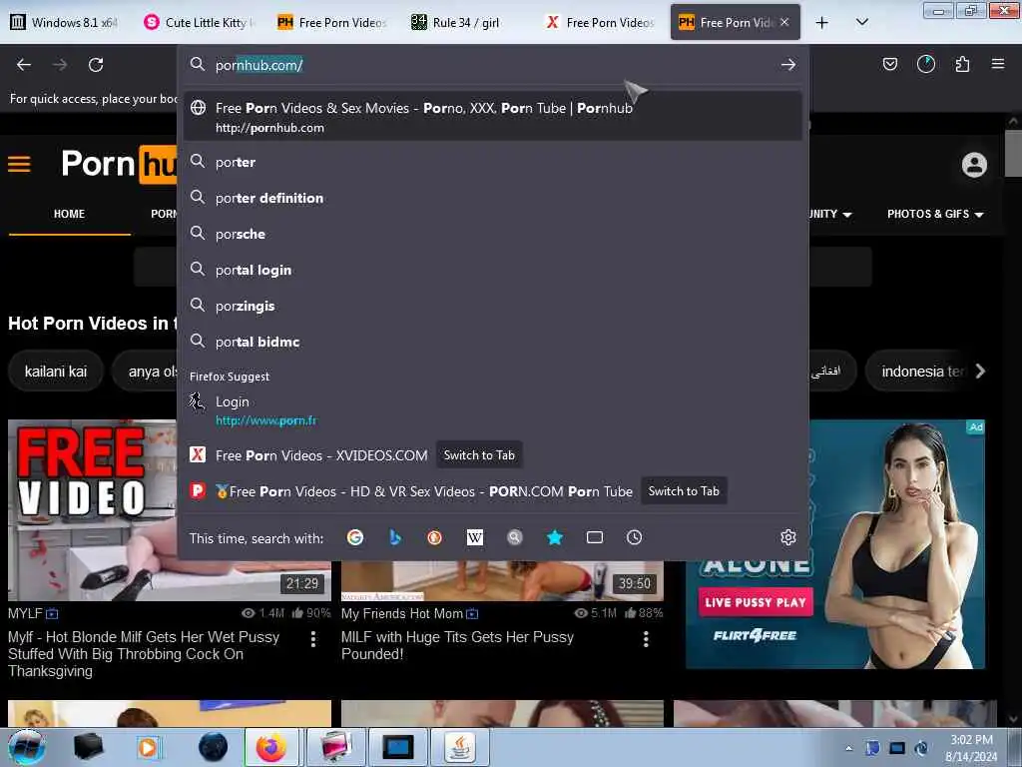Screen dimensions: 1022x767
Task: Open the Windows Start button
Action: (x=27, y=747)
